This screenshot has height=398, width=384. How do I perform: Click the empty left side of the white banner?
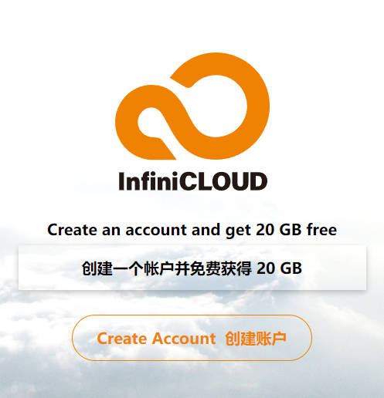tap(49, 268)
